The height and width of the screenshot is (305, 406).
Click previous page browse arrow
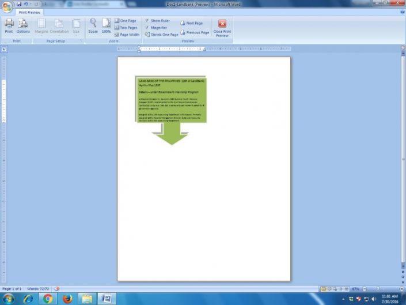[x=403, y=272]
